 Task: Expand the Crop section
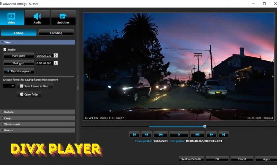pyautogui.click(x=38, y=118)
